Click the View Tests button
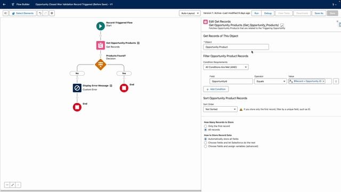 pos(284,13)
